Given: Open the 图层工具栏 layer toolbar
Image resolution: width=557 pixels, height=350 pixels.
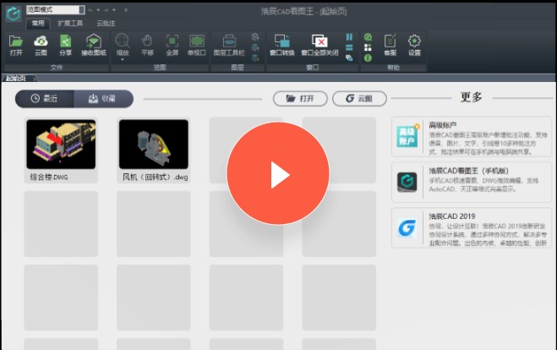Looking at the screenshot, I should coord(229,44).
